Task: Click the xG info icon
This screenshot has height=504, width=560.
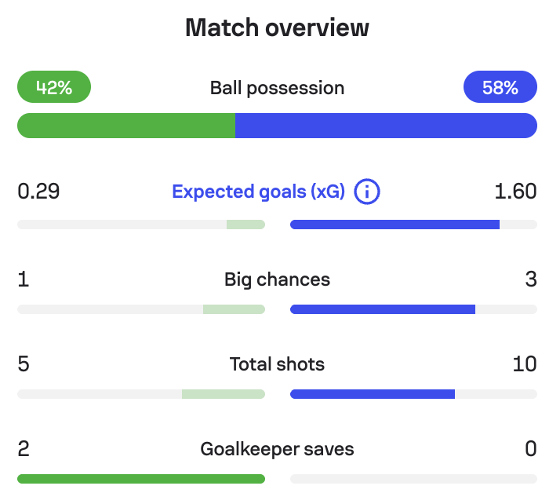Action: pos(367,192)
